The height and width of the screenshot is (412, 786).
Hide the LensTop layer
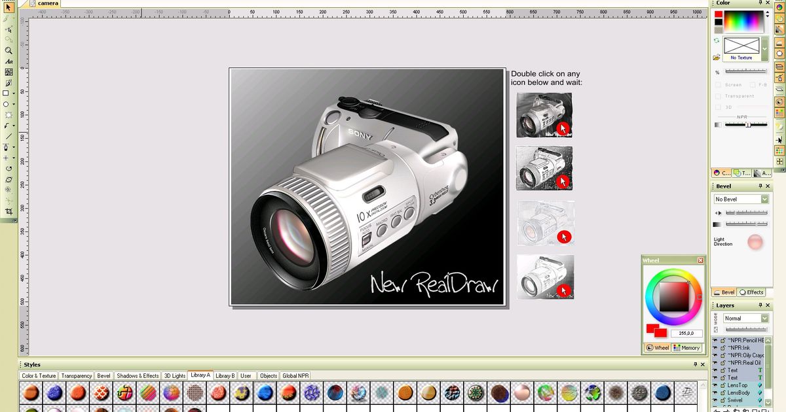click(x=715, y=385)
